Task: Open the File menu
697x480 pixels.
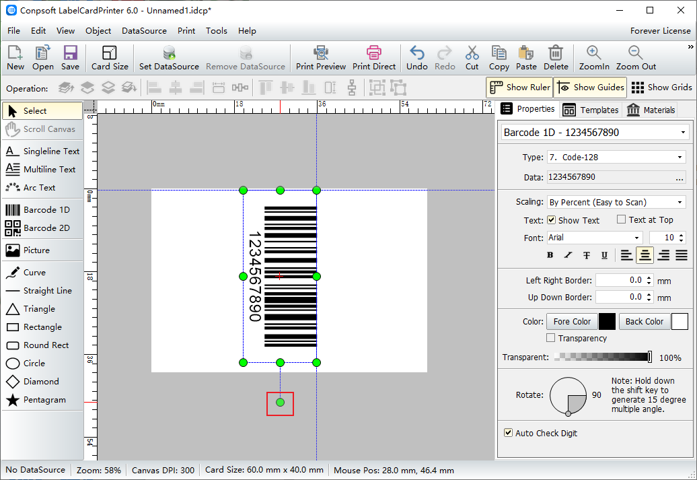Action: click(x=13, y=31)
